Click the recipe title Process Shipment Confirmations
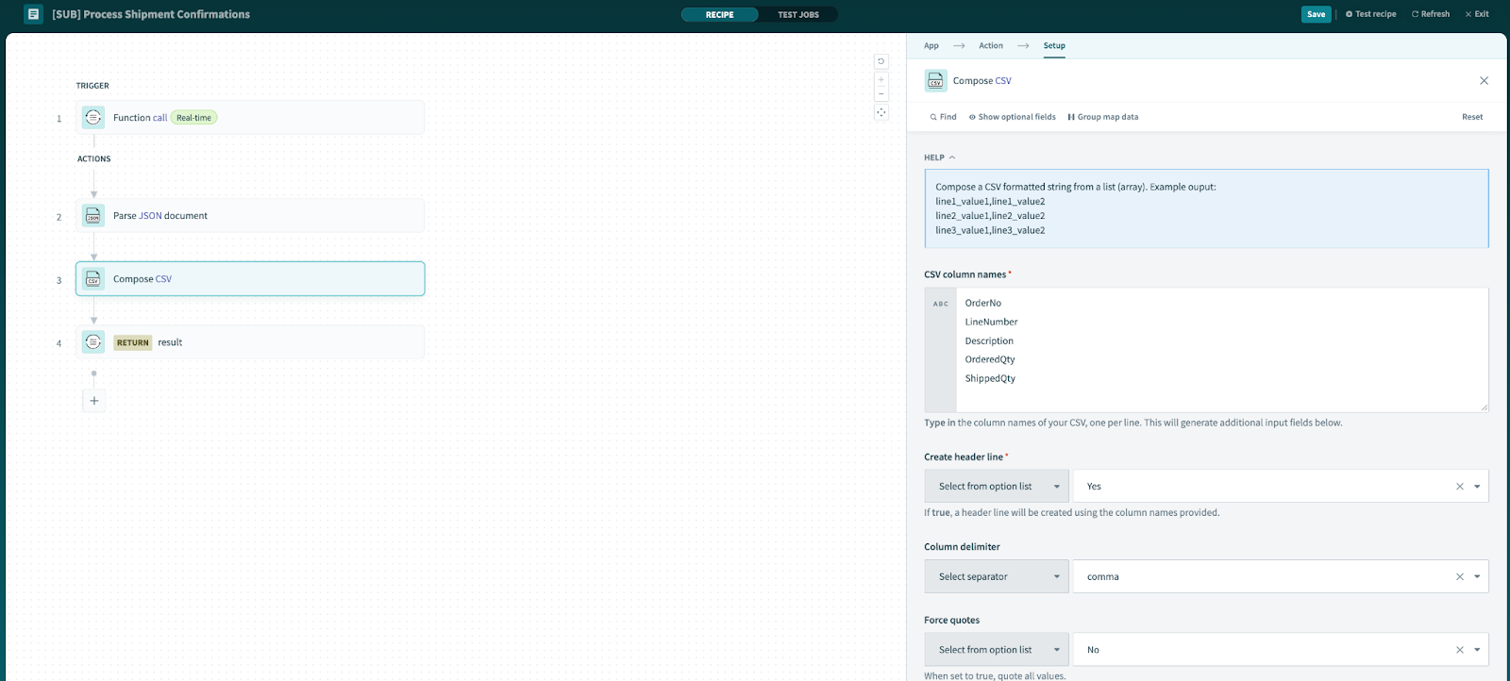This screenshot has height=681, width=1510. click(151, 14)
